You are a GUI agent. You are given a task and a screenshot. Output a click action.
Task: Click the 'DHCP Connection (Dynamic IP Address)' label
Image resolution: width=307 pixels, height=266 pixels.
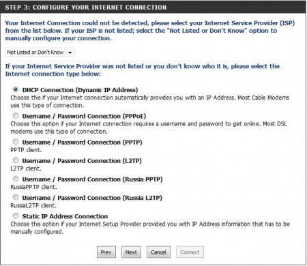coord(80,90)
